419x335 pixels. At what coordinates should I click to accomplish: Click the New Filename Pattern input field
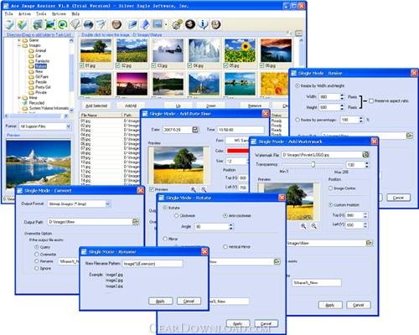153,264
